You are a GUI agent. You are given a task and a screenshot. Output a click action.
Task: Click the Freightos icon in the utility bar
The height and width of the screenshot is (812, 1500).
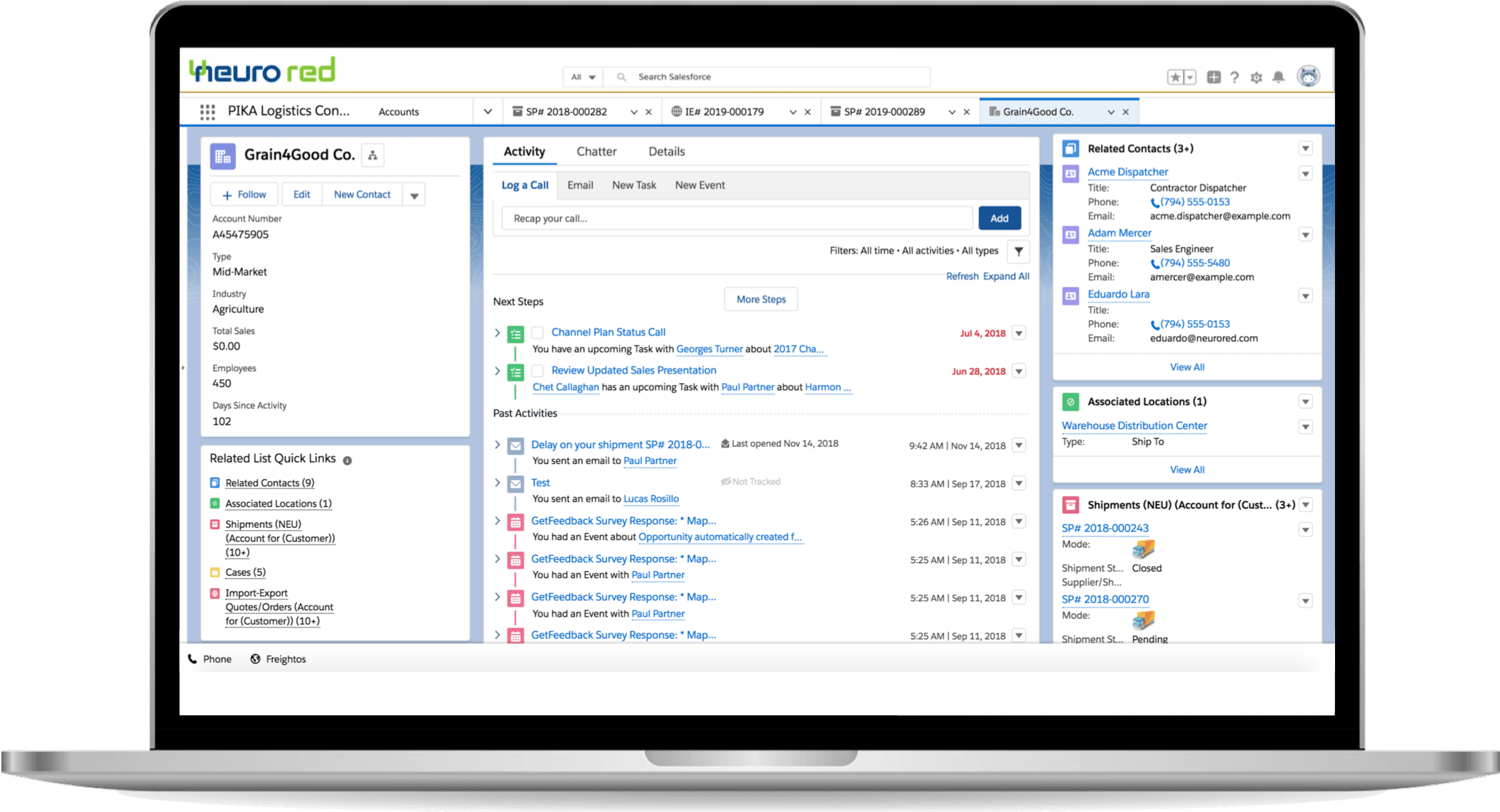pos(255,659)
